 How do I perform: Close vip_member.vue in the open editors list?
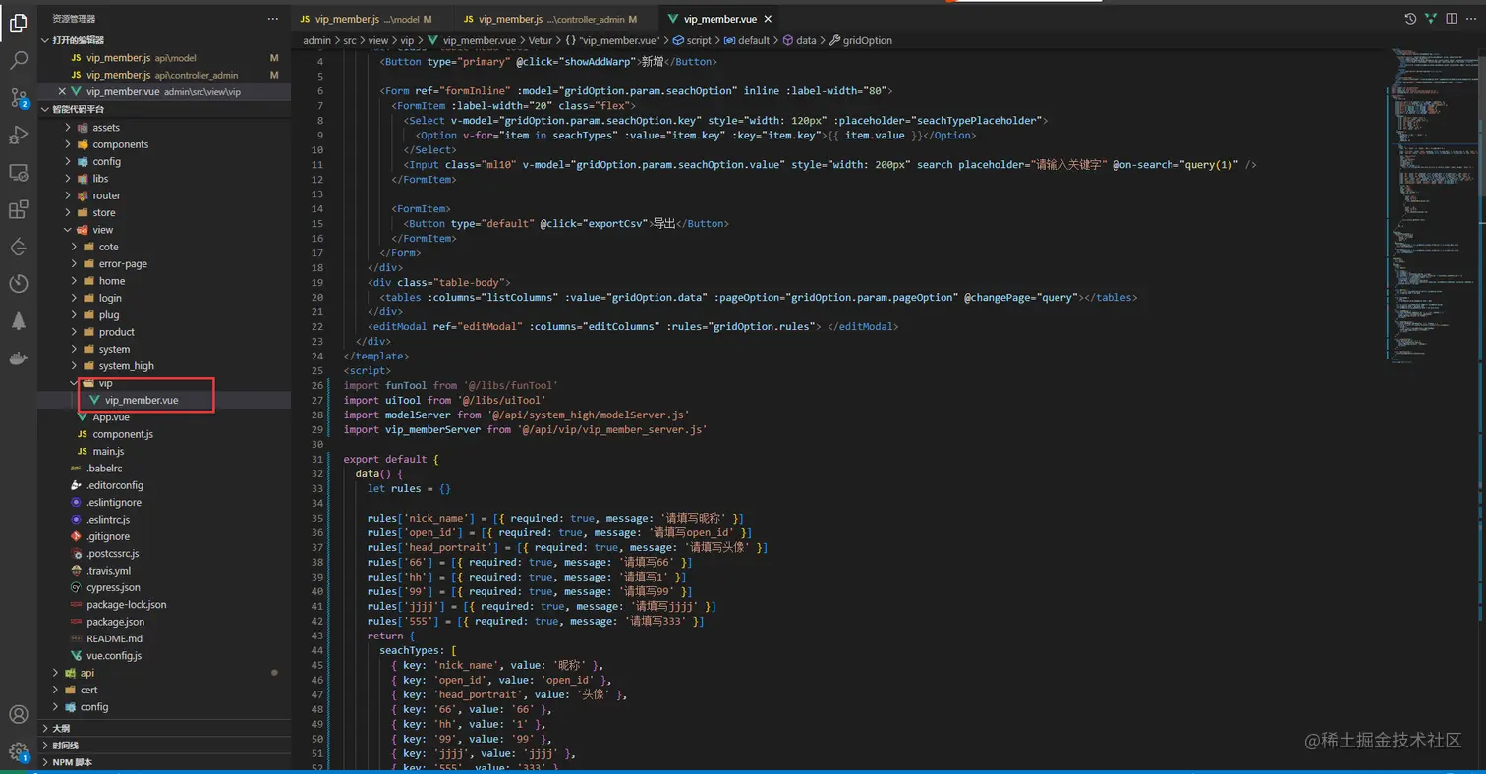point(60,92)
